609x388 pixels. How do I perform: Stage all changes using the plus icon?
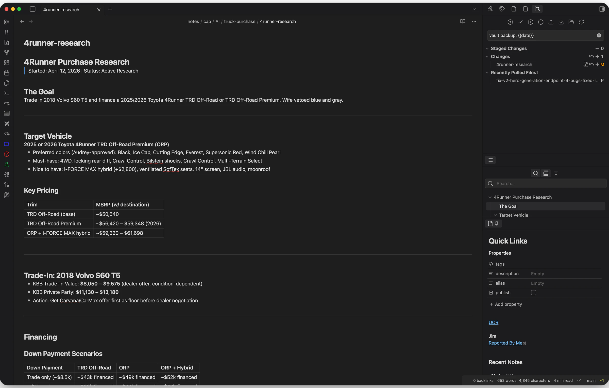pyautogui.click(x=530, y=22)
